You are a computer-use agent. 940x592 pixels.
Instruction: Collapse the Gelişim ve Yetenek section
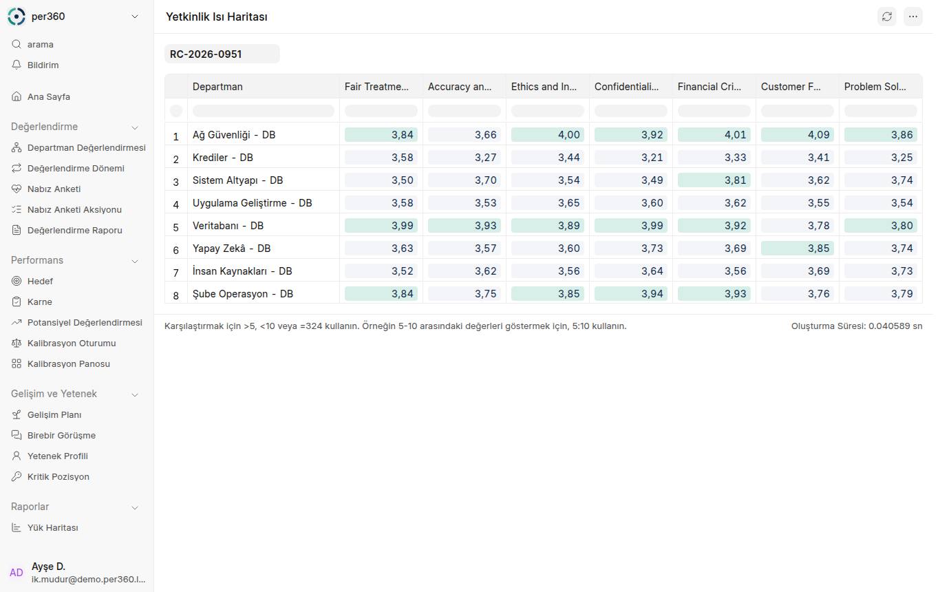point(135,394)
